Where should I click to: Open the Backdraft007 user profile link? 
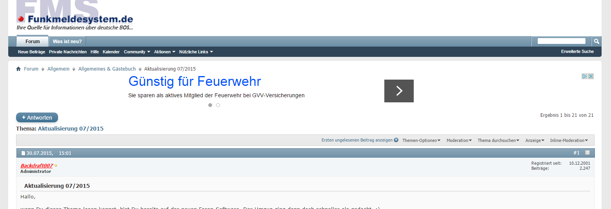coord(36,165)
